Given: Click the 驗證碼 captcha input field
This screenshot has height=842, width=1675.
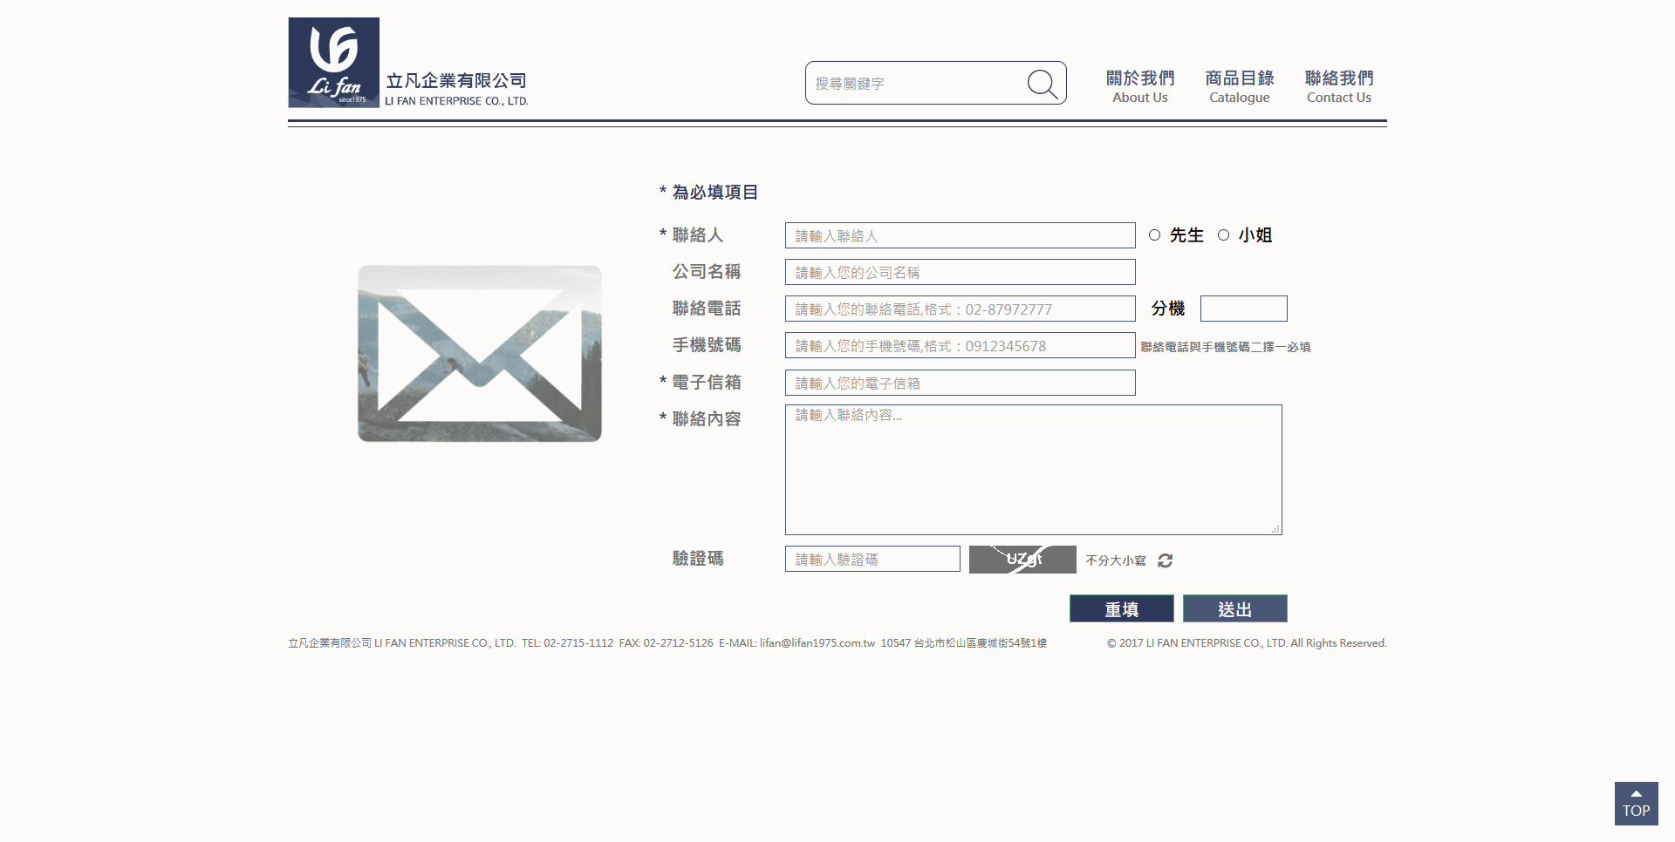Looking at the screenshot, I should pyautogui.click(x=871, y=559).
